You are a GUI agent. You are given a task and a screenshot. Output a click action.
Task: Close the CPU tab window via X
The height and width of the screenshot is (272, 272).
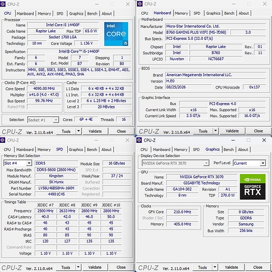[x=128, y=4]
